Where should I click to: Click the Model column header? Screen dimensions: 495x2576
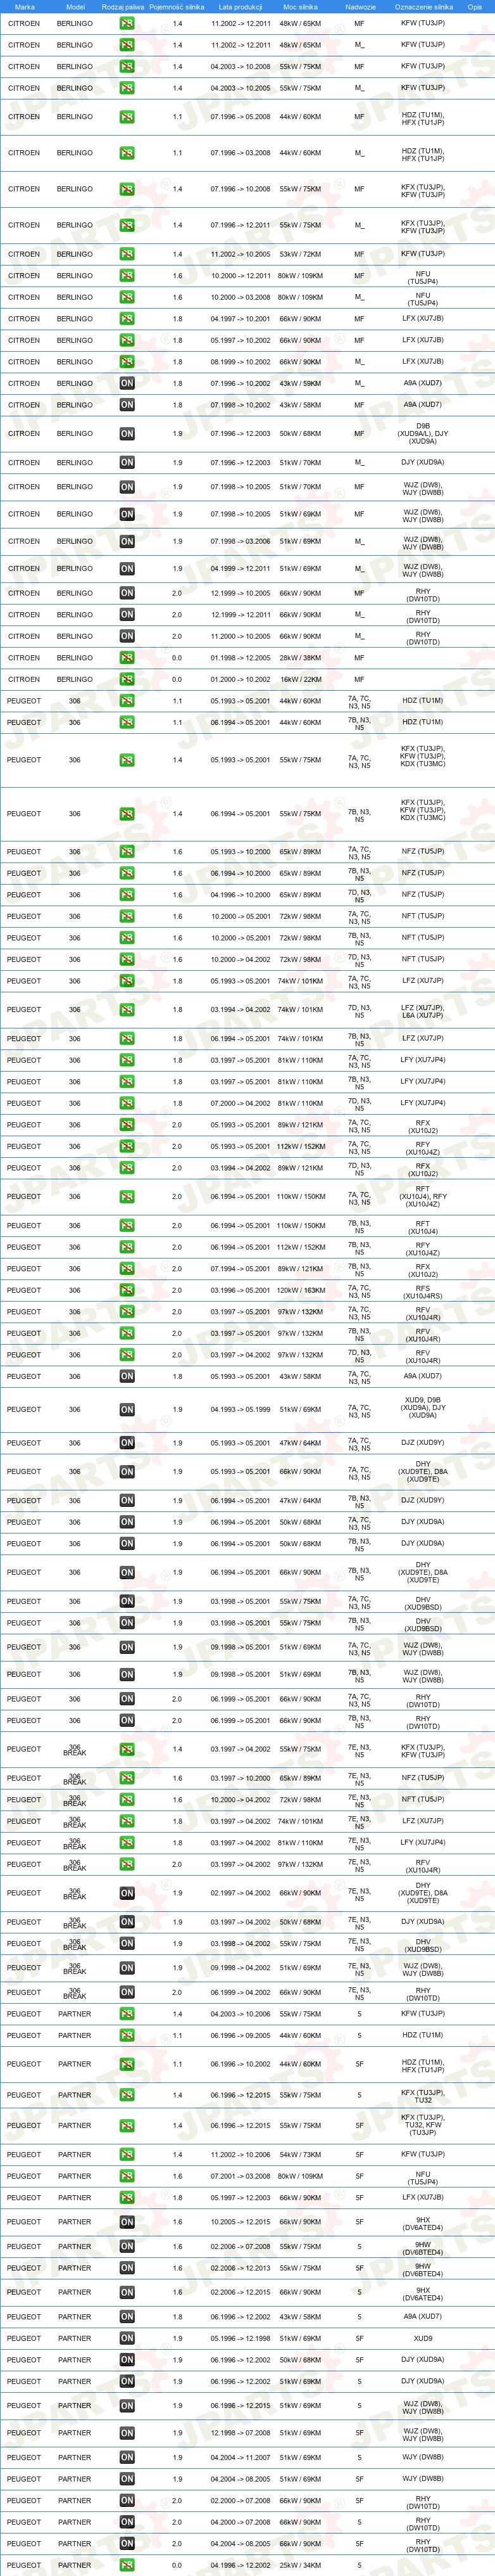coord(75,7)
